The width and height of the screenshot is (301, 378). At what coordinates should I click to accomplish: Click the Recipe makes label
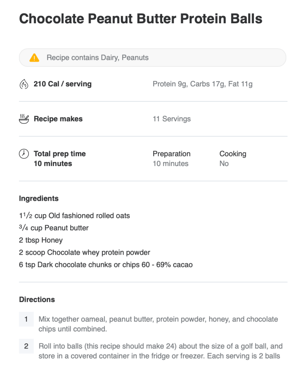(x=58, y=119)
